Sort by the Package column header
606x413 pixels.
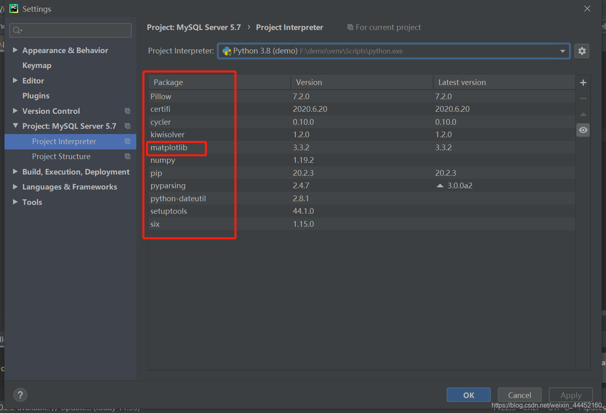coord(219,82)
